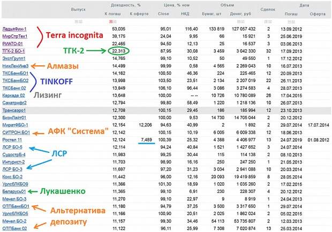Screen dimensions: 332x232
Task: Select money volume 127 057 432
Action: tap(244, 29)
